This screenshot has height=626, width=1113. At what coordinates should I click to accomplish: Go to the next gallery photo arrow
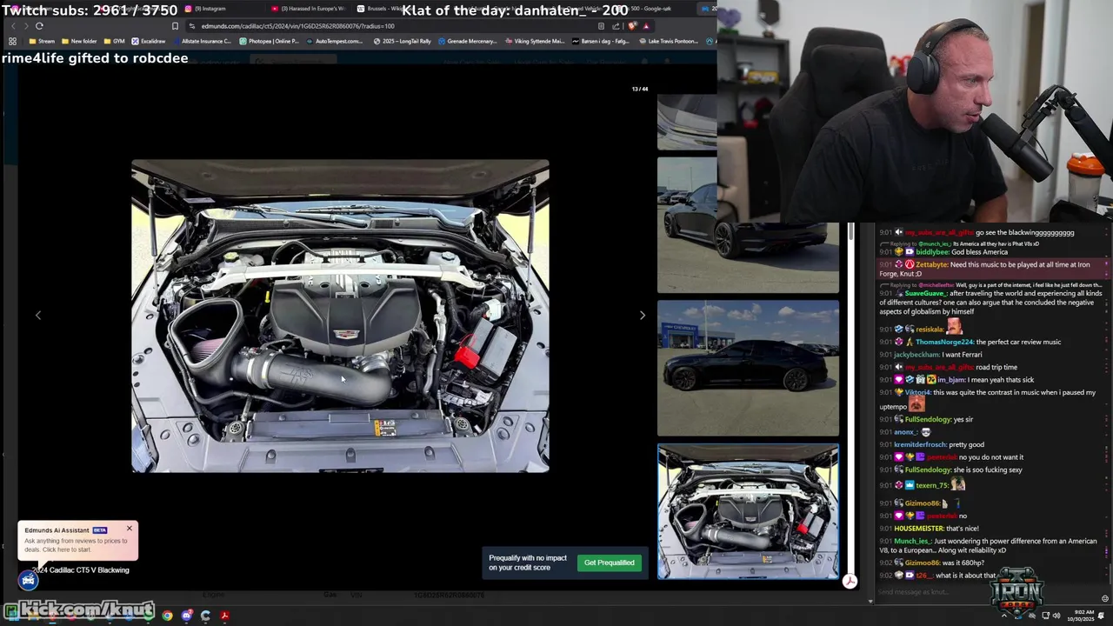(643, 316)
